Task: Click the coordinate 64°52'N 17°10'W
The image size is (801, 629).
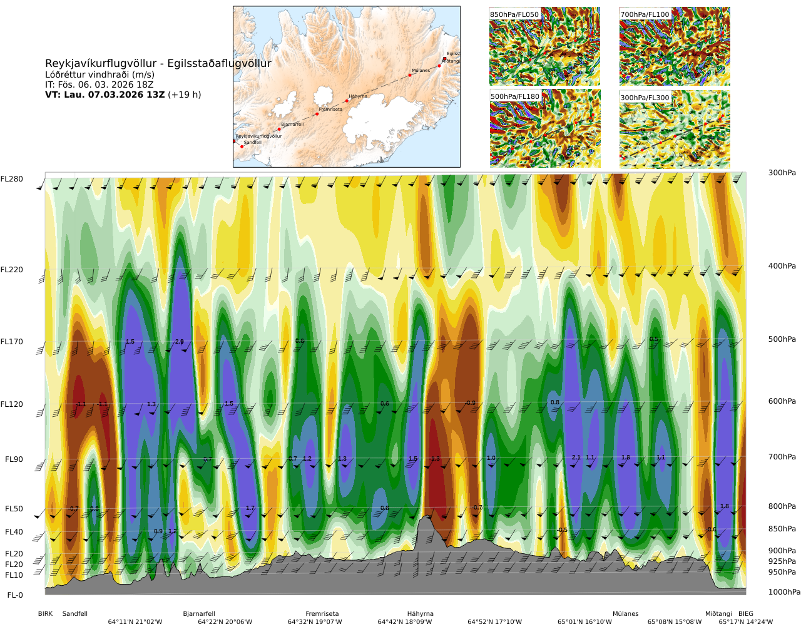Action: pos(495,622)
